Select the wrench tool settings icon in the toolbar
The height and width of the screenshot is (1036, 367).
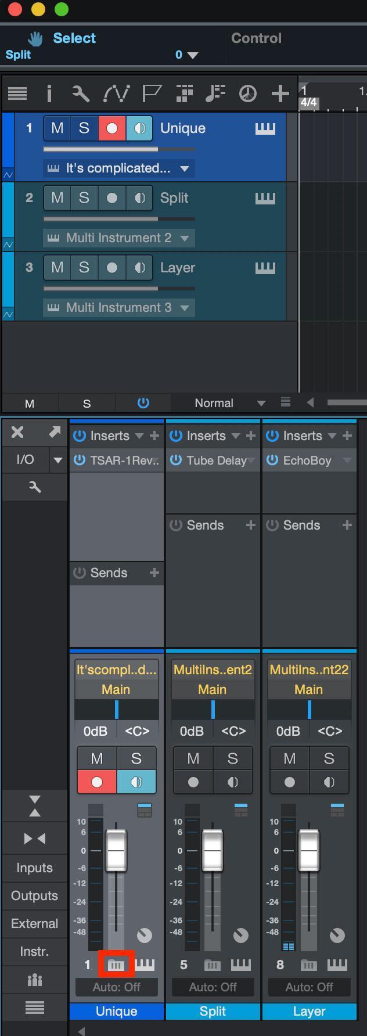pos(81,93)
